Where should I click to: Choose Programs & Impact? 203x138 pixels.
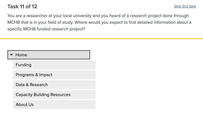[54, 75]
